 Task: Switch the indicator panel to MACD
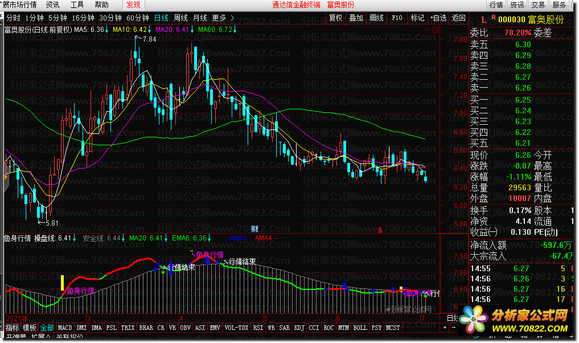(x=65, y=328)
